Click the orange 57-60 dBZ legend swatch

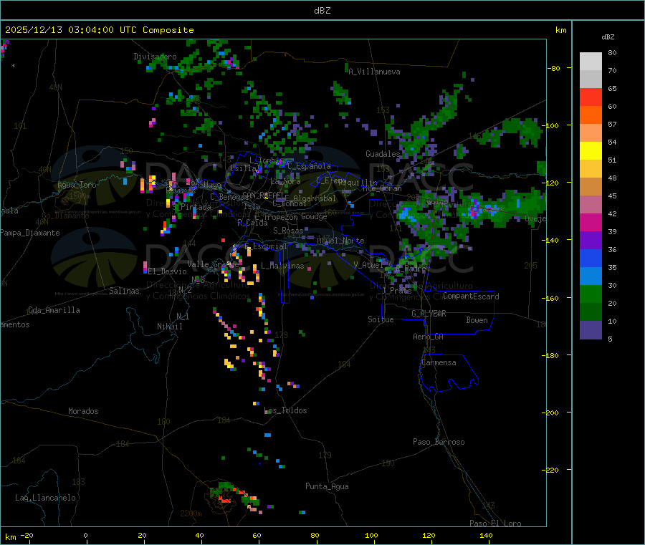coord(591,115)
